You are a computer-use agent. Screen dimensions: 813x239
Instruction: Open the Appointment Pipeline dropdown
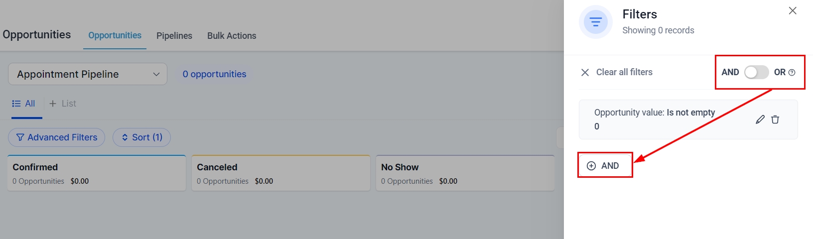88,74
